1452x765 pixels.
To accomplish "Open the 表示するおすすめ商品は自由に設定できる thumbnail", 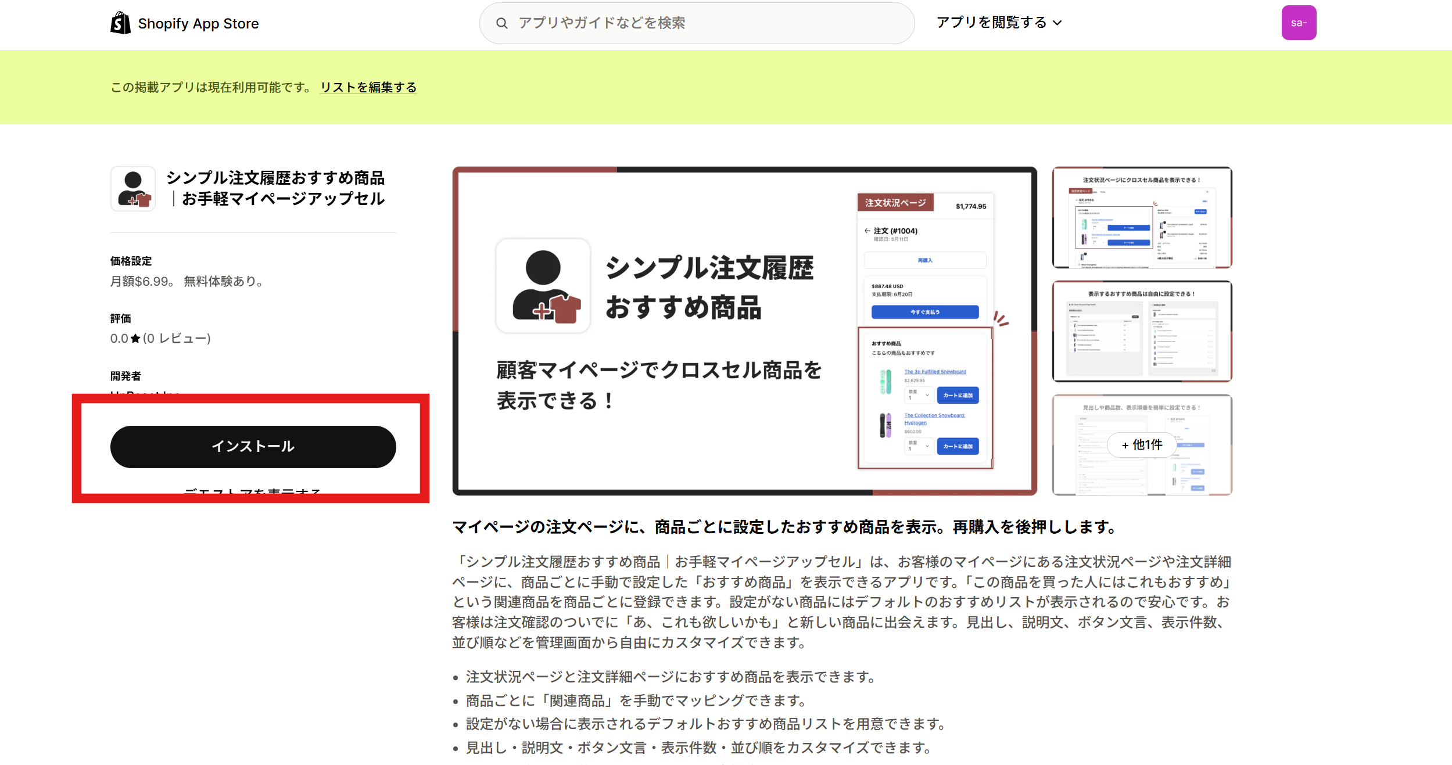I will (1142, 331).
